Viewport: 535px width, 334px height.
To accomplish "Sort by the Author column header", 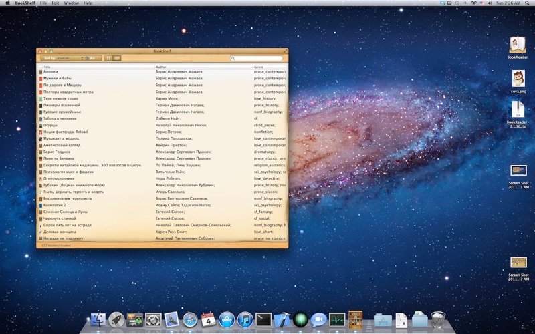I will [201, 67].
